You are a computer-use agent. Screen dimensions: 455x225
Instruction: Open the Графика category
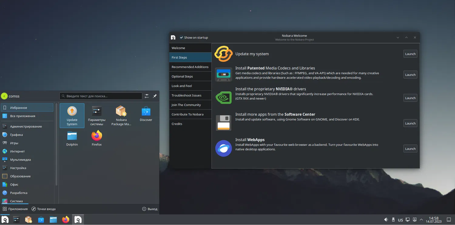(27, 135)
